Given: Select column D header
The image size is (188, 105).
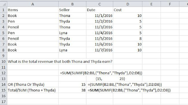Looking at the screenshot, I should [x=128, y=4].
